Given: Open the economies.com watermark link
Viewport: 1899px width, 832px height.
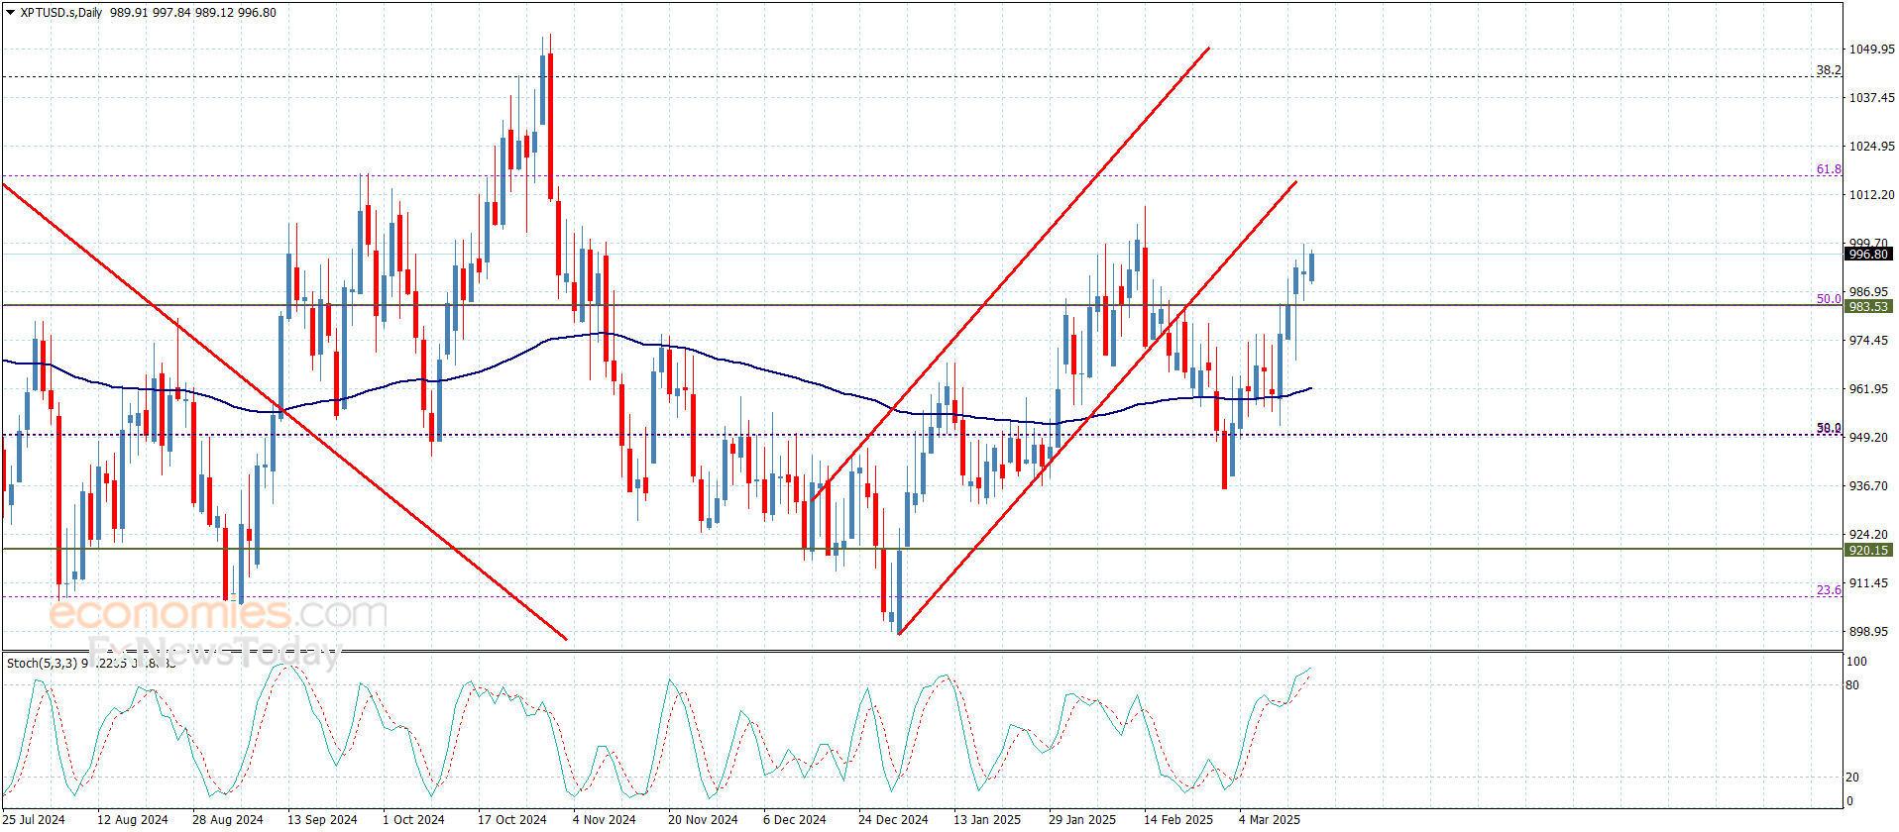Looking at the screenshot, I should click(x=218, y=614).
